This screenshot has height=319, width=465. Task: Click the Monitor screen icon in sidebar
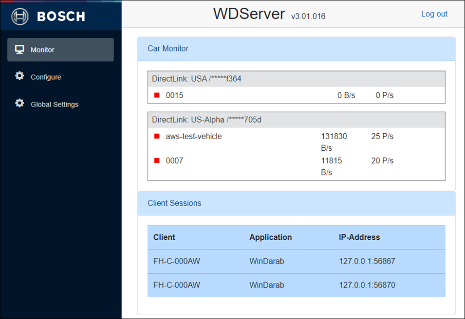click(x=19, y=50)
